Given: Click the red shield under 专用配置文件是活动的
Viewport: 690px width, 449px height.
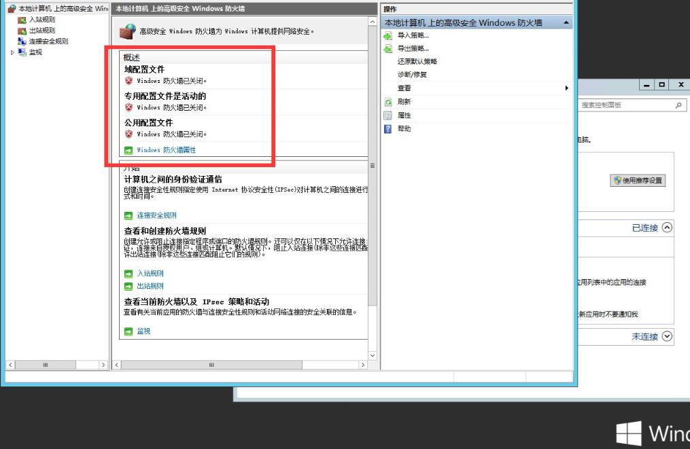Looking at the screenshot, I should (x=128, y=107).
